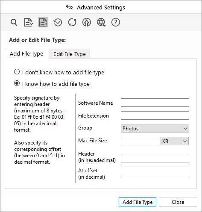Focus the Software Name text field
This screenshot has height=212, width=202.
(155, 103)
